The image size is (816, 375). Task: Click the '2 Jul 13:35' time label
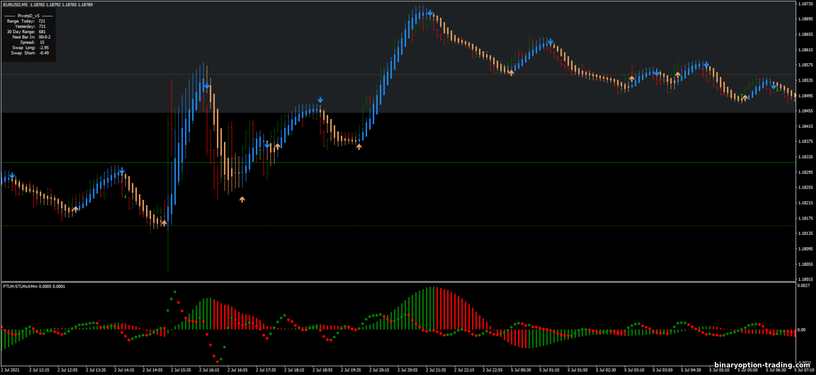point(96,370)
